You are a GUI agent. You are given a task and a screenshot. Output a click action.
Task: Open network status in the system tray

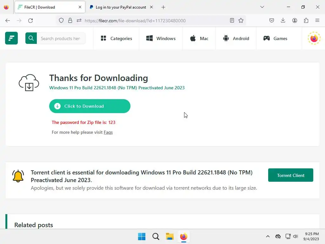pos(288,236)
